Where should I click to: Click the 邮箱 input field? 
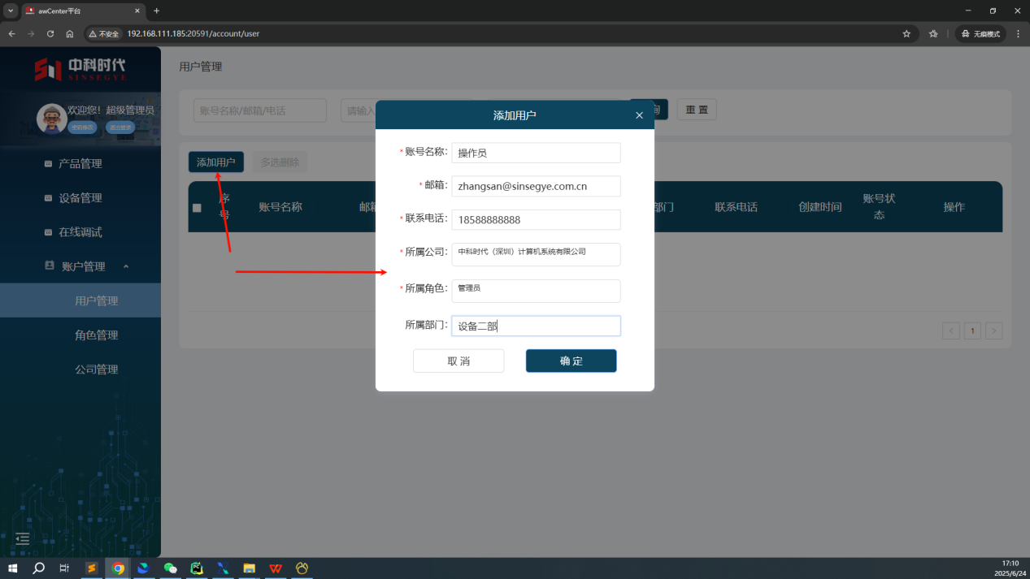click(x=536, y=186)
